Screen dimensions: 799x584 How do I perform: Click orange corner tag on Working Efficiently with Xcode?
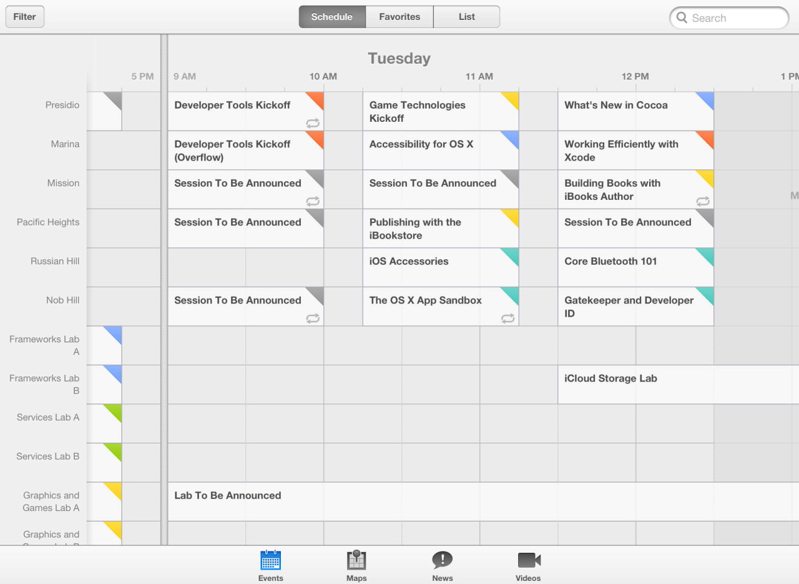pos(707,138)
